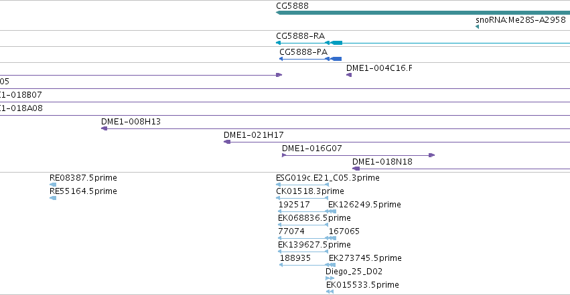Open the EK068836.5prime feature label
The width and height of the screenshot is (570, 295).
point(314,218)
